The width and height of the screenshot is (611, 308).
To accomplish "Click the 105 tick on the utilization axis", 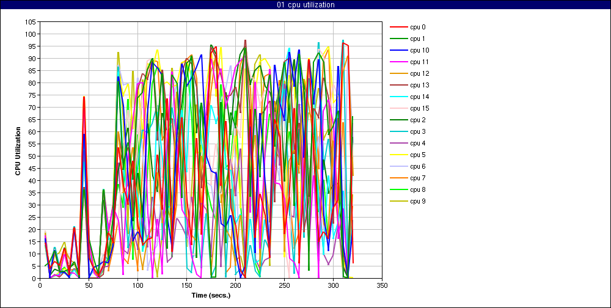I will tap(31, 22).
